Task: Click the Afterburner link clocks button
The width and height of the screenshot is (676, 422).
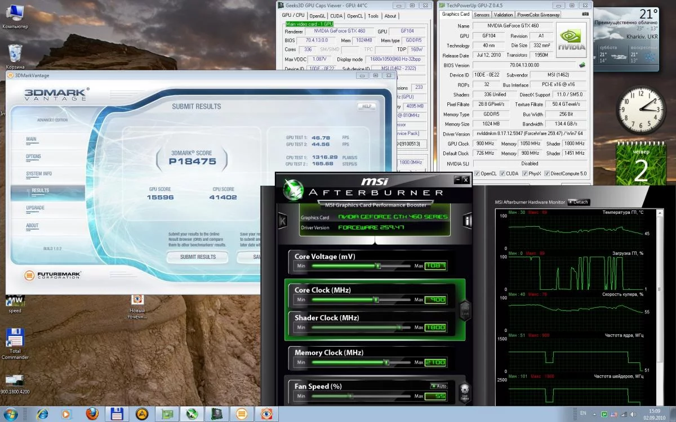Action: pyautogui.click(x=465, y=310)
